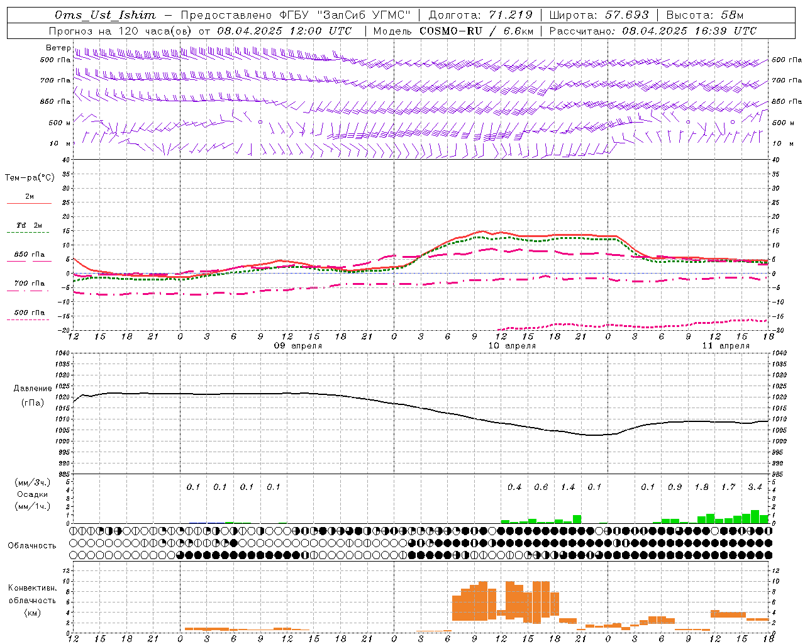Select the 'Высота: 58м' header field
The width and height of the screenshot is (805, 644).
point(704,15)
